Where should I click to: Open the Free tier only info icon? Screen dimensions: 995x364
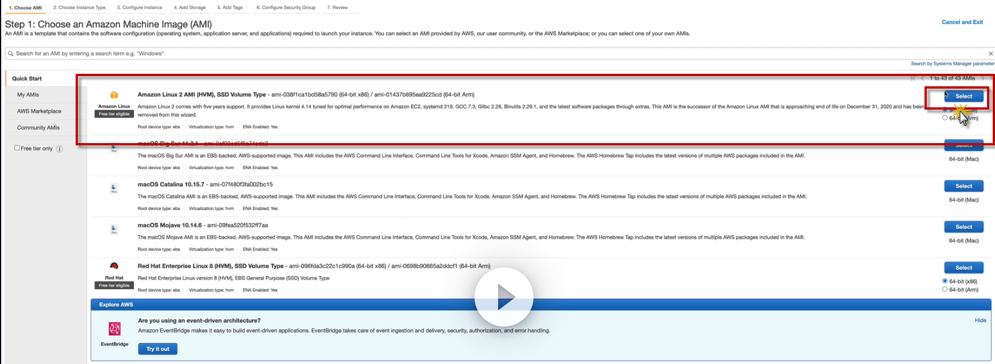click(x=60, y=149)
